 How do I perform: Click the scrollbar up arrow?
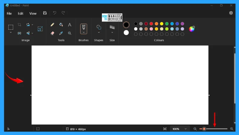[x=235, y=48]
